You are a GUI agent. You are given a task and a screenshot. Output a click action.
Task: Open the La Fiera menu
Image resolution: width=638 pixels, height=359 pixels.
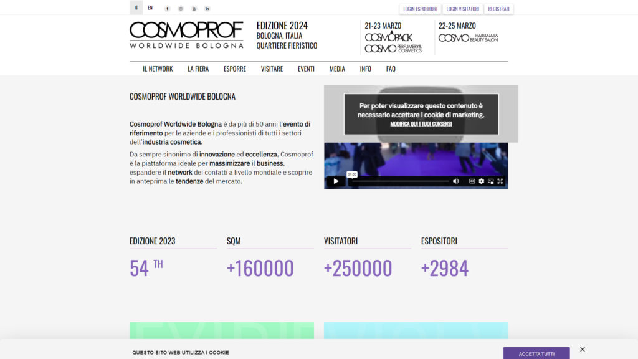point(198,69)
